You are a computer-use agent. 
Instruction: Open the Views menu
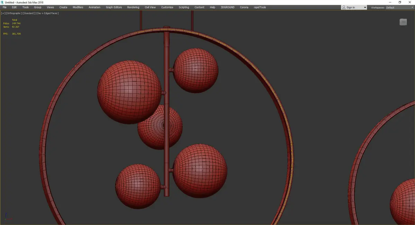click(x=50, y=7)
